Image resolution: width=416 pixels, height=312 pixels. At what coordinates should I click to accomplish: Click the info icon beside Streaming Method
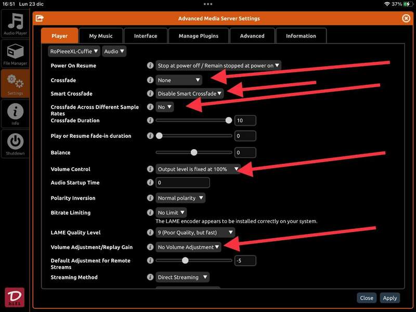click(x=150, y=277)
